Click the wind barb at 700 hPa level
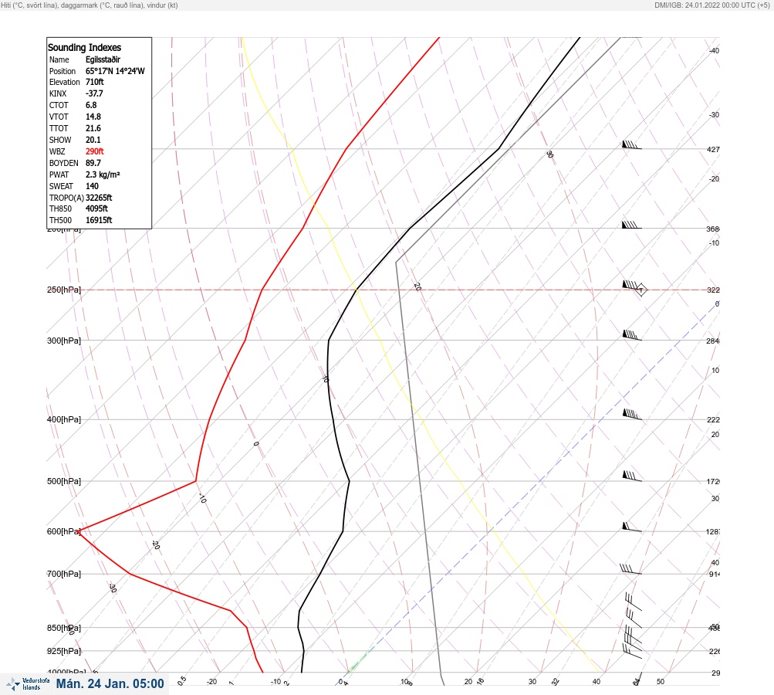The width and height of the screenshot is (774, 695). click(630, 569)
